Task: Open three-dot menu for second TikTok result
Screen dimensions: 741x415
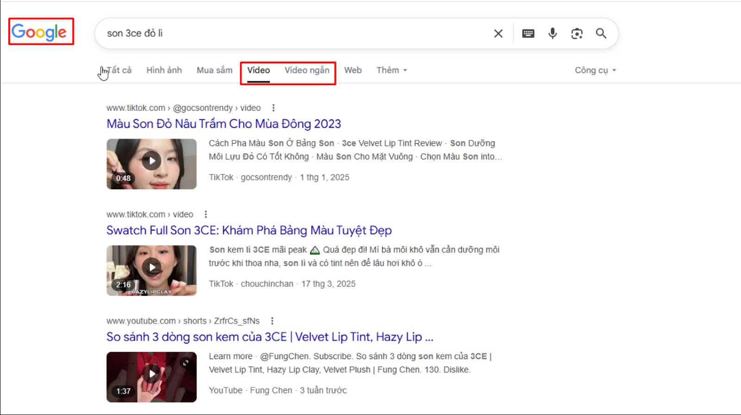Action: [206, 214]
